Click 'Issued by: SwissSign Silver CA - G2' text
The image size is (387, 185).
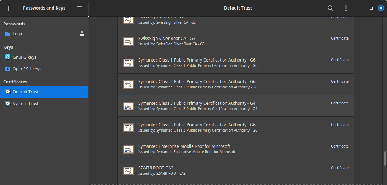[167, 22]
